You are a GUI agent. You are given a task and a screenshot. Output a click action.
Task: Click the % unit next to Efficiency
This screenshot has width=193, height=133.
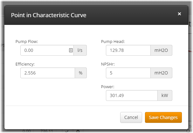81,73
